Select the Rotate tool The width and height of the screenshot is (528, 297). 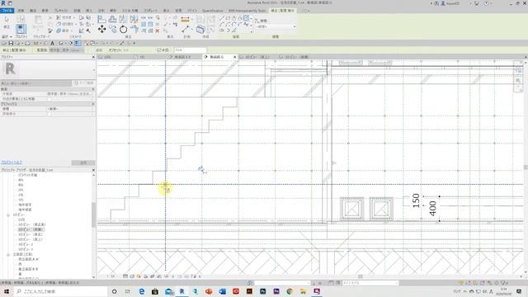click(x=123, y=30)
